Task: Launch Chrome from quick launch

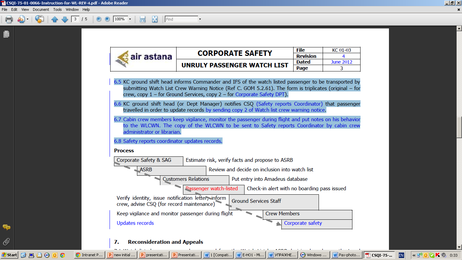Action: 62,255
